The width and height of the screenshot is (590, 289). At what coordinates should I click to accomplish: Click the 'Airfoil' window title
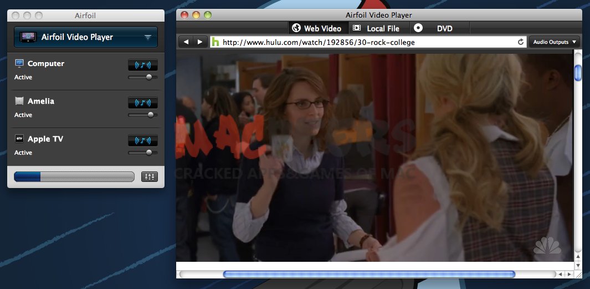pyautogui.click(x=85, y=16)
